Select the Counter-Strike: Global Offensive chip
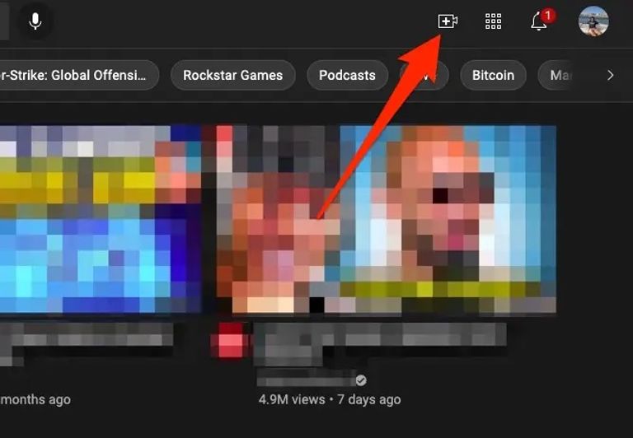This screenshot has width=633, height=438. [78, 75]
